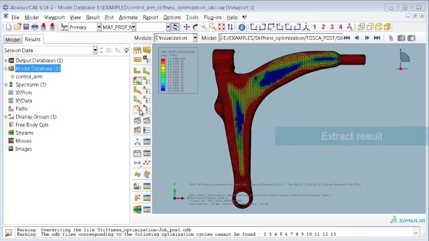Open the Module Visualization dropdown
429x241 pixels.
coord(195,38)
